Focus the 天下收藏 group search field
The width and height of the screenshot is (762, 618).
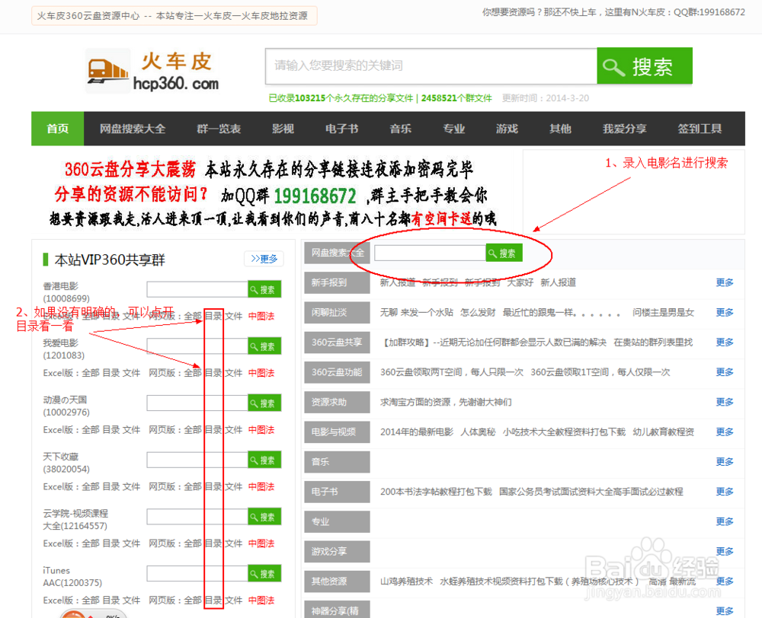point(197,460)
